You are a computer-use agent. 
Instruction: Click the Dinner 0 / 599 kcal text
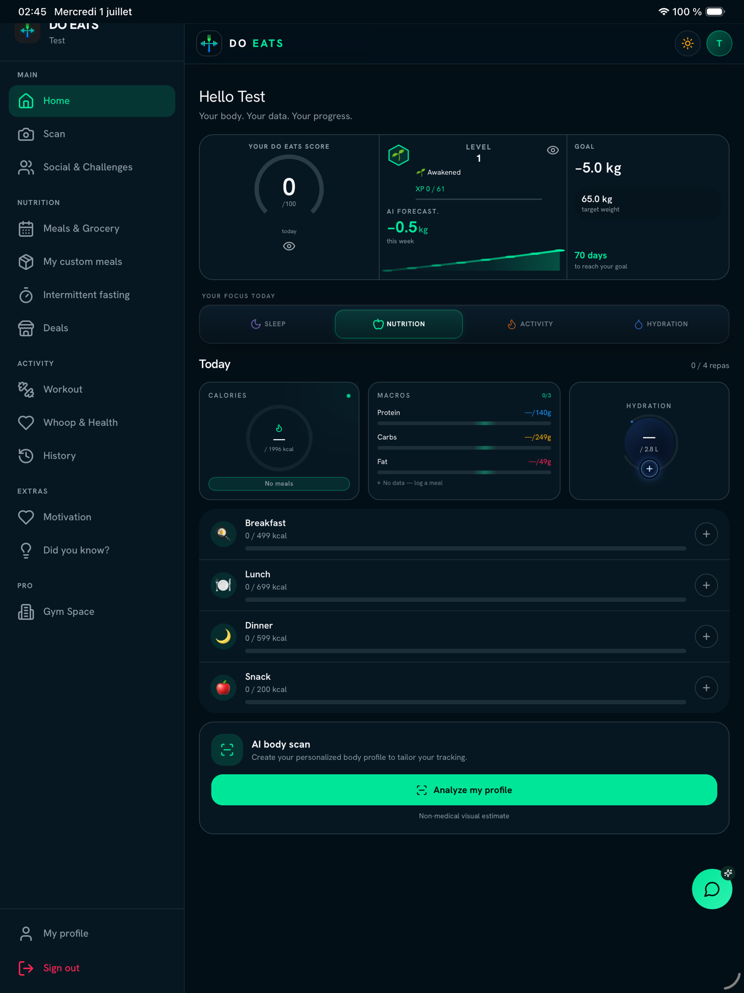(x=266, y=638)
